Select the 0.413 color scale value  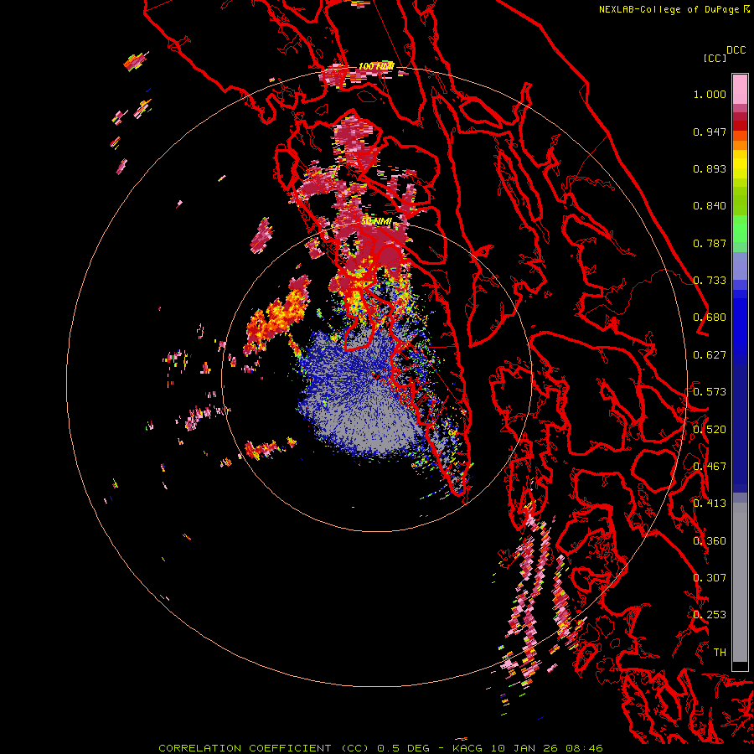(710, 504)
